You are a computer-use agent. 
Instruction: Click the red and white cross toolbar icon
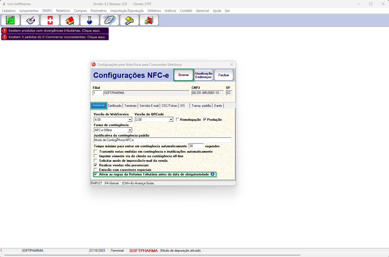click(x=50, y=20)
